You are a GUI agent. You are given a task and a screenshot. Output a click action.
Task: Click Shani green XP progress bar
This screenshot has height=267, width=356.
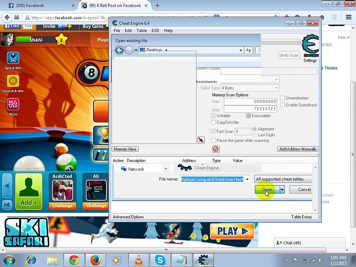pos(35,40)
